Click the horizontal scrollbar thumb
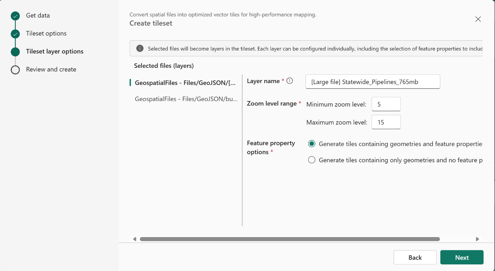 pyautogui.click(x=289, y=239)
